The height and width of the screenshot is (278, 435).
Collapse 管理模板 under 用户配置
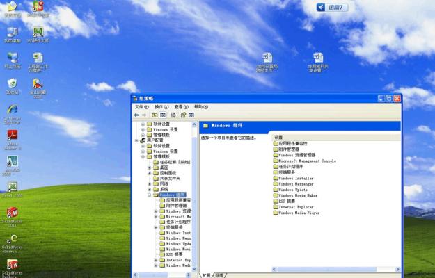click(x=143, y=156)
